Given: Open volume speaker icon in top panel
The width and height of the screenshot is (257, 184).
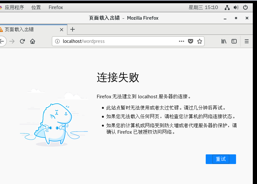Looking at the screenshot, I should pyautogui.click(x=236, y=7).
